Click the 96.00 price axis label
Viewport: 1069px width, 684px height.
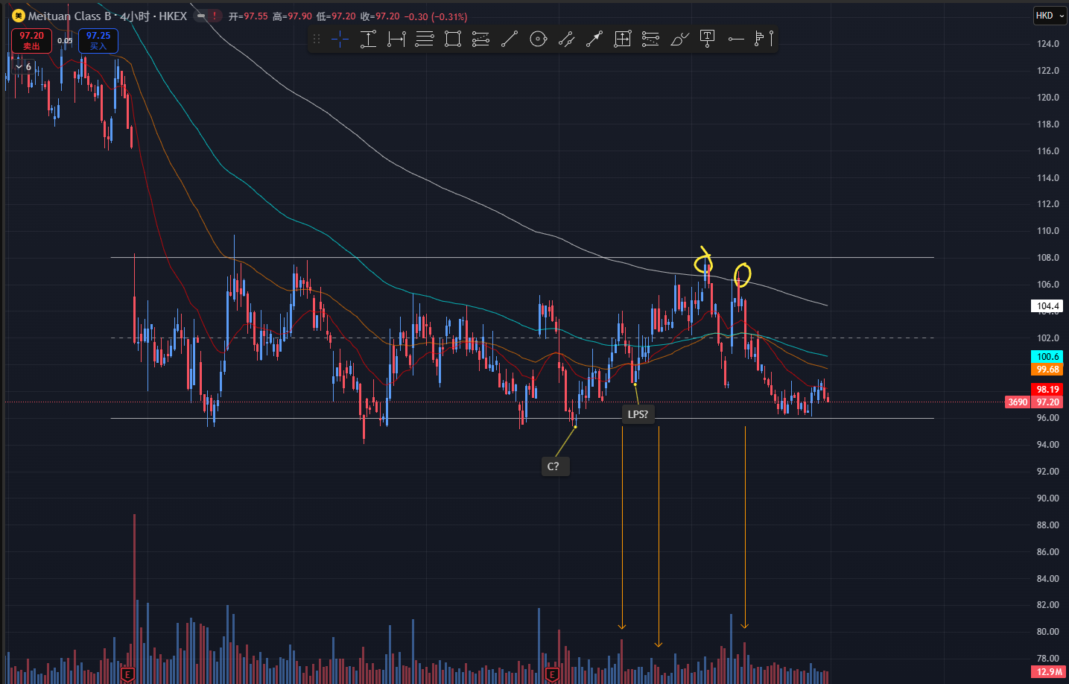tap(1048, 418)
